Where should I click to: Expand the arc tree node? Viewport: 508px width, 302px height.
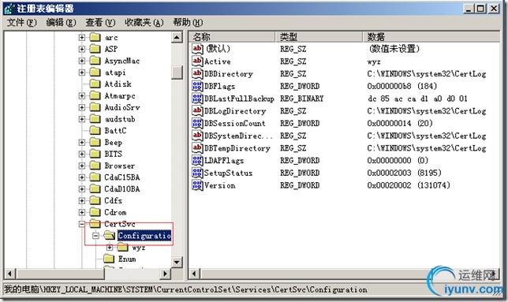tap(82, 38)
